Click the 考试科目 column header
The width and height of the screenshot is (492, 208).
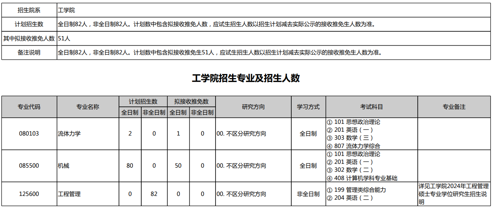tap(372, 107)
